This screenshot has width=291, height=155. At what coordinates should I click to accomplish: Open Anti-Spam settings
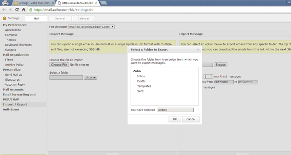(x=11, y=109)
